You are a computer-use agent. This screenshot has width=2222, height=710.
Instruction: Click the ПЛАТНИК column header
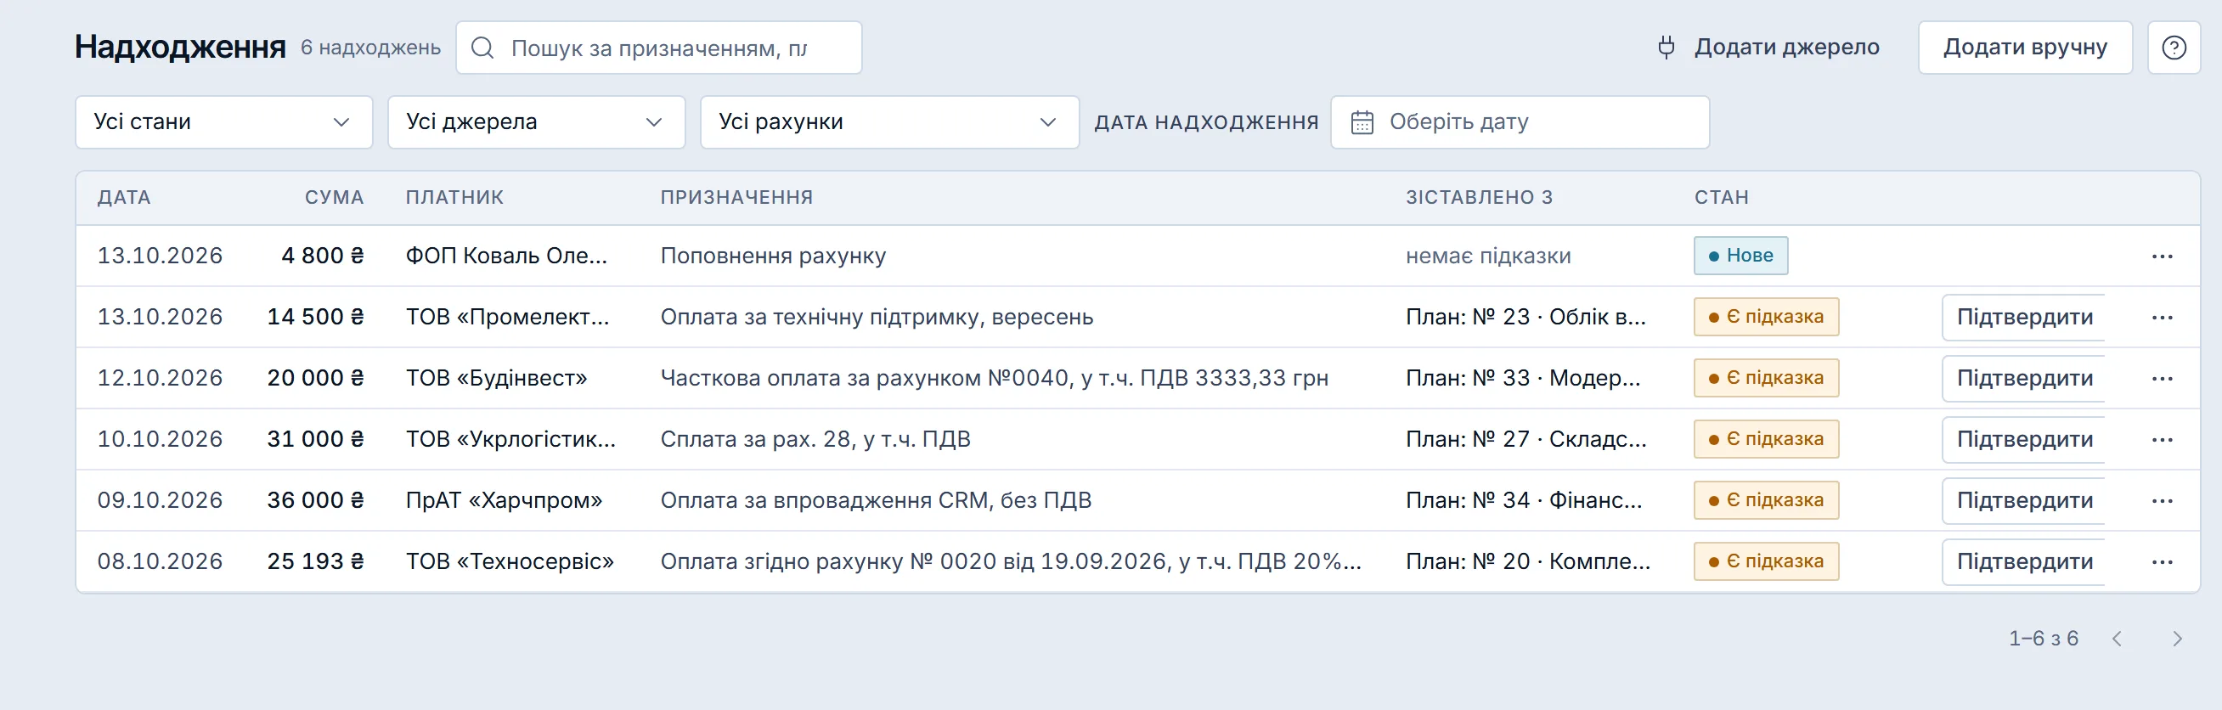[x=454, y=198]
